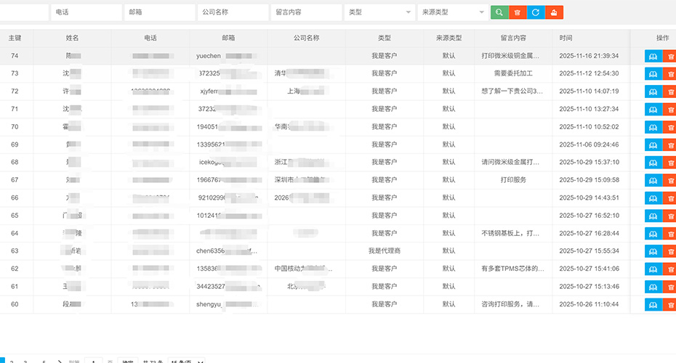This screenshot has height=363, width=676.
Task: Click the 电话 column header
Action: [x=150, y=38]
